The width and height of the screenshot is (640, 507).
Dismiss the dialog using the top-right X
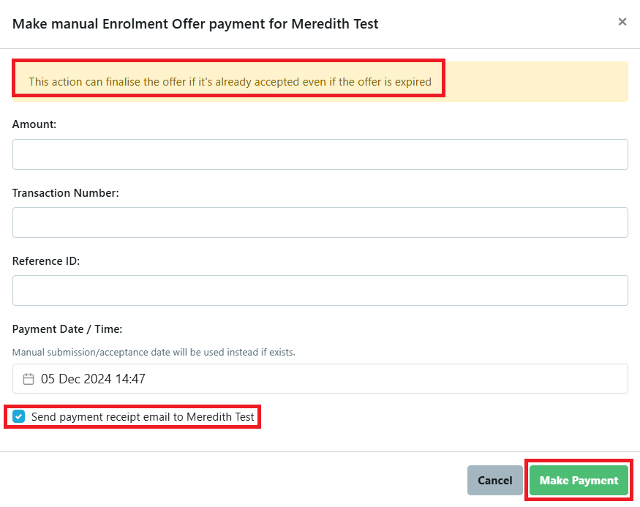pyautogui.click(x=622, y=21)
